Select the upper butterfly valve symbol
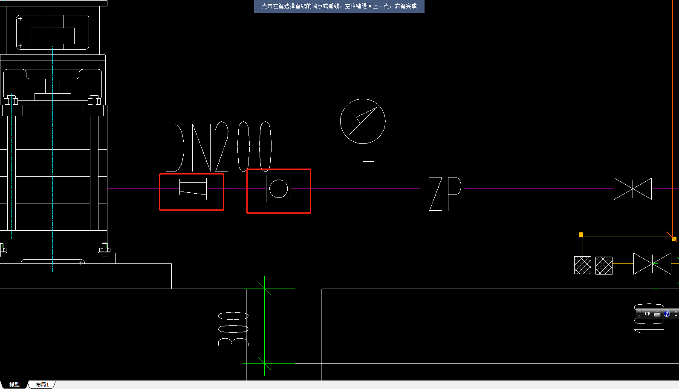This screenshot has width=679, height=389. coord(633,189)
